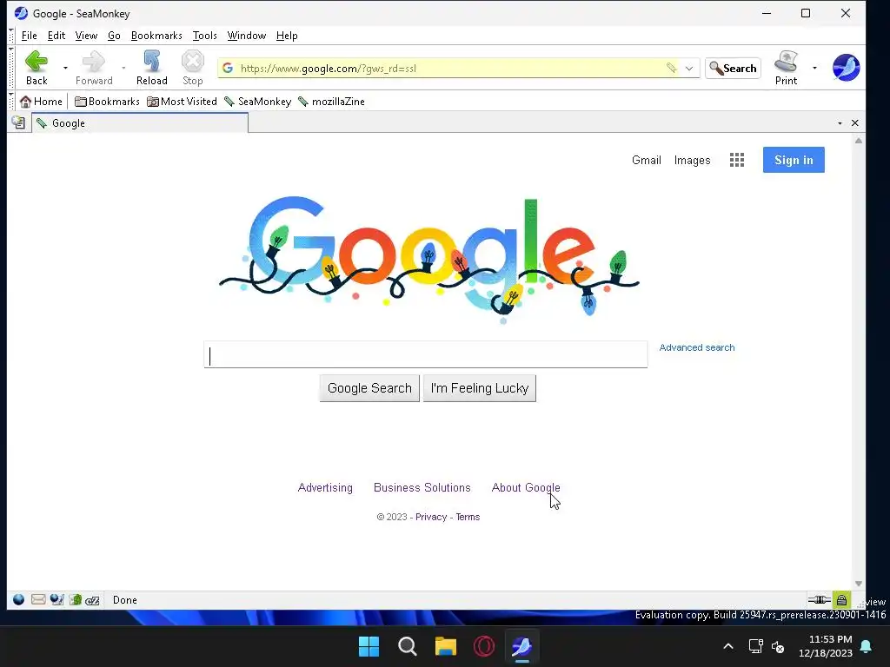890x667 pixels.
Task: Click the Google Search button
Action: pos(369,388)
